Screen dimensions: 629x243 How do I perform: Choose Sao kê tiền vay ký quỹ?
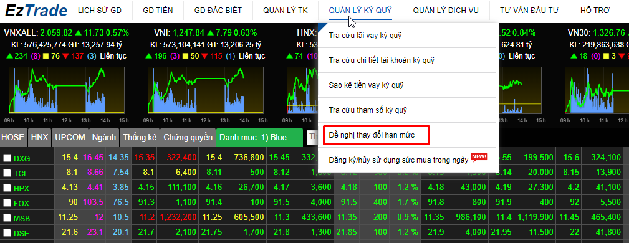point(366,85)
